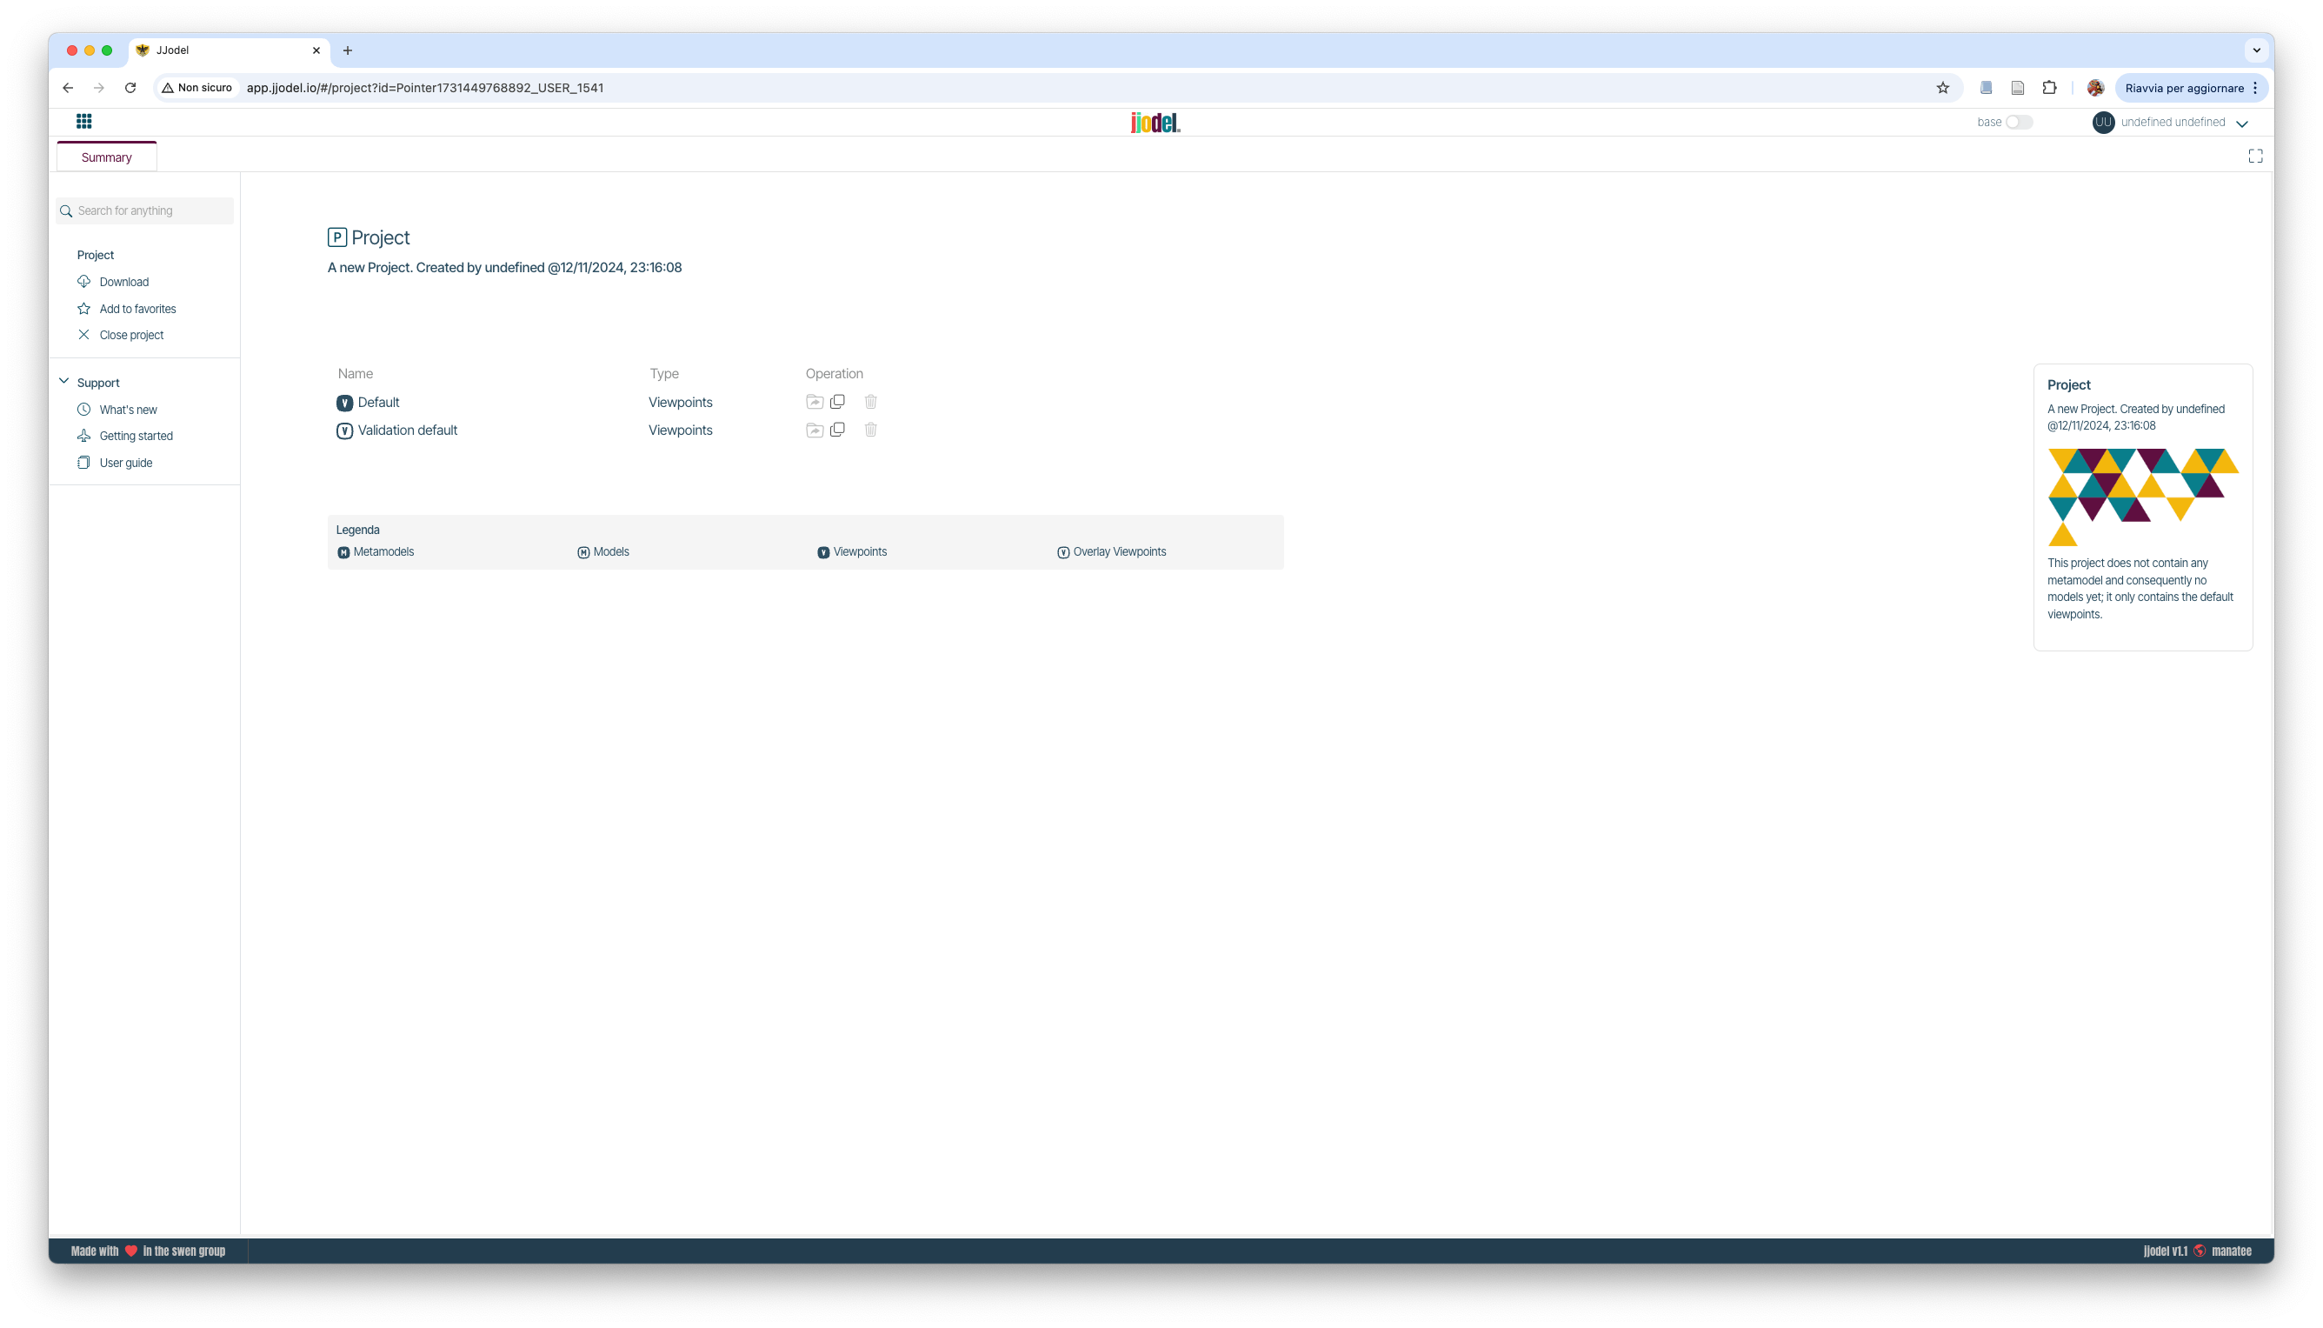Go back in browser history
The width and height of the screenshot is (2323, 1328).
pyautogui.click(x=68, y=88)
